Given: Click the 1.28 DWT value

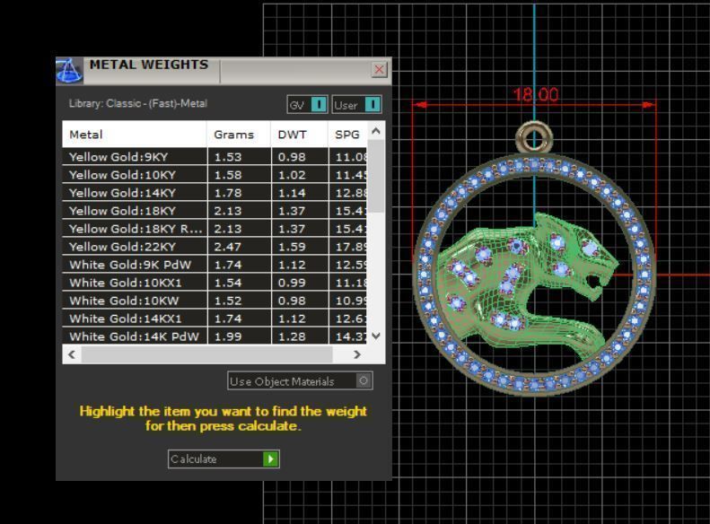Looking at the screenshot, I should pyautogui.click(x=292, y=336).
